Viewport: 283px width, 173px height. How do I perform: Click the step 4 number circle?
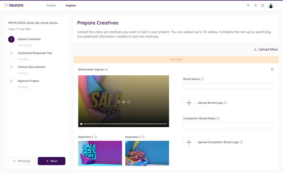click(11, 81)
